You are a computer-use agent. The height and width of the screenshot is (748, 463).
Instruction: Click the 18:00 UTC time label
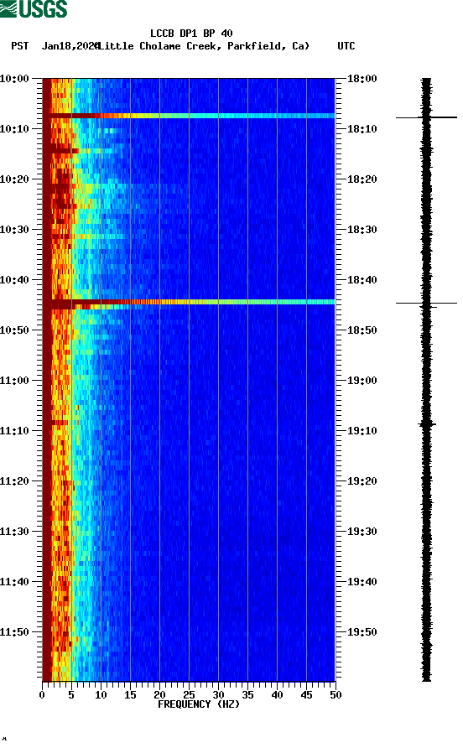pyautogui.click(x=362, y=79)
